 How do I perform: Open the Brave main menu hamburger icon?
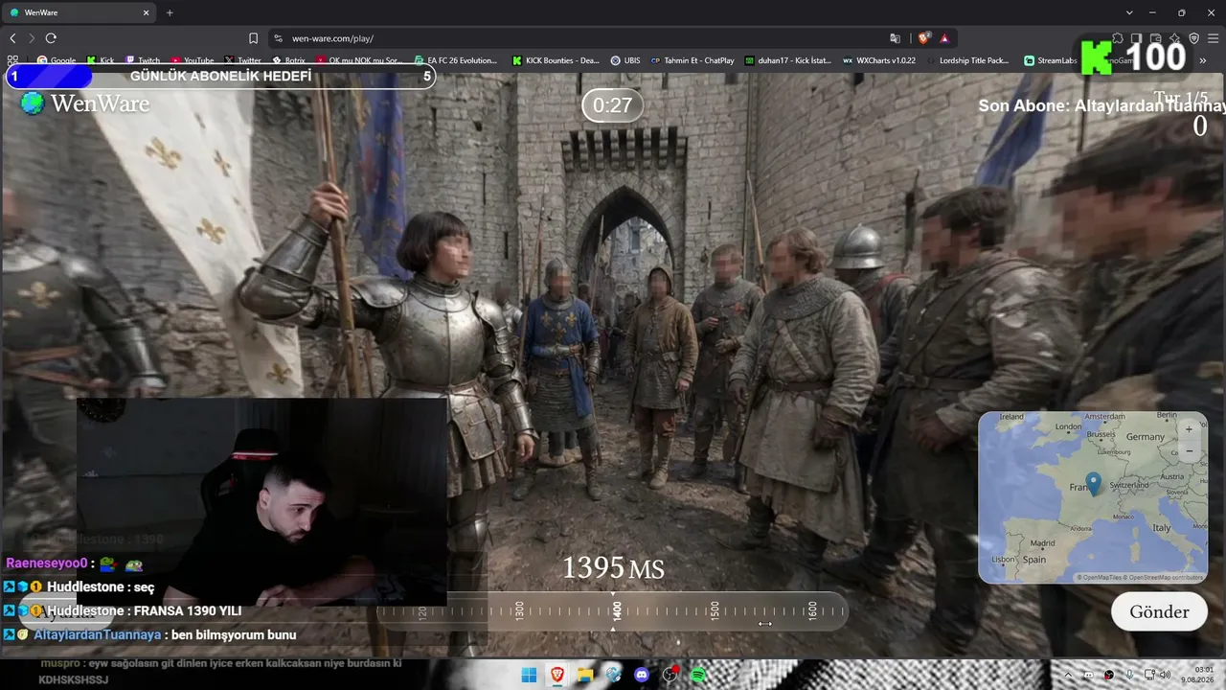[x=1214, y=38]
